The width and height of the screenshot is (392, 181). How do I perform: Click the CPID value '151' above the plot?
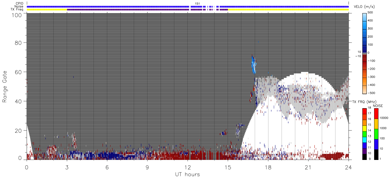pos(197,4)
